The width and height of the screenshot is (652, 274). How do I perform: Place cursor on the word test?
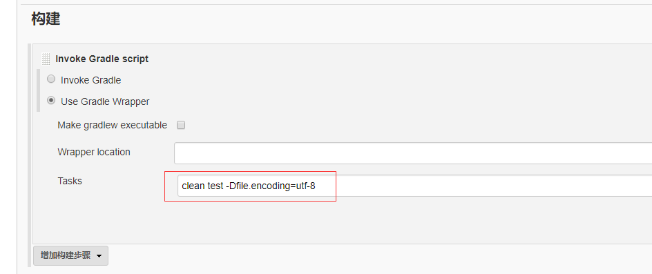click(x=215, y=186)
